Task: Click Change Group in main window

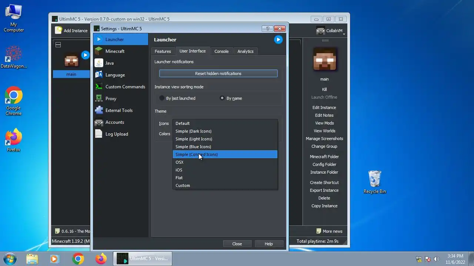Action: 324,146
